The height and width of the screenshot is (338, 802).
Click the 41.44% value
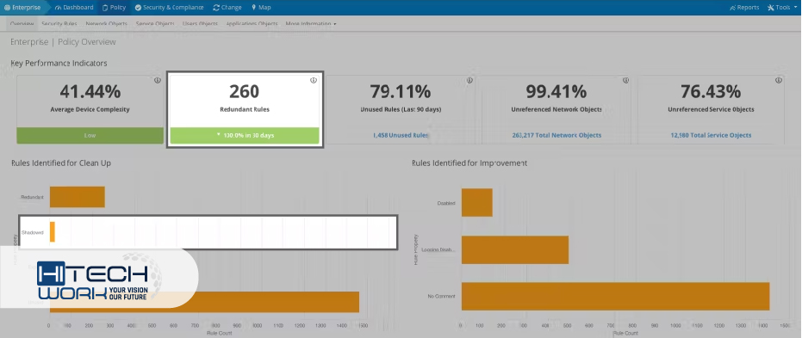tap(90, 92)
